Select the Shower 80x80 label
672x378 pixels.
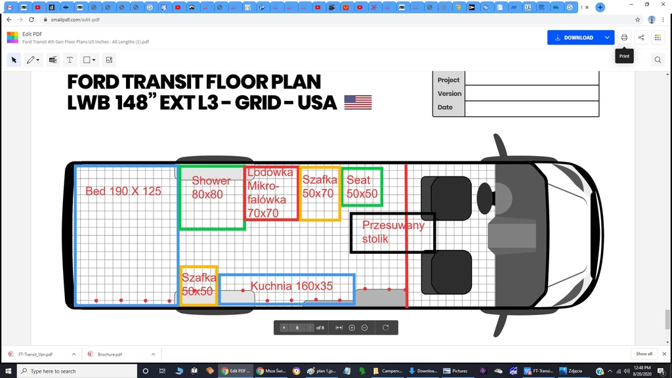pyautogui.click(x=211, y=187)
